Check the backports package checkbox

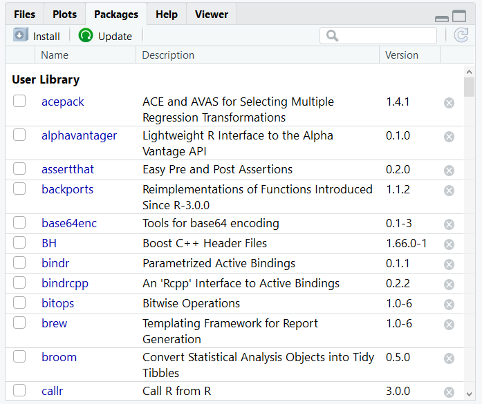pyautogui.click(x=19, y=189)
